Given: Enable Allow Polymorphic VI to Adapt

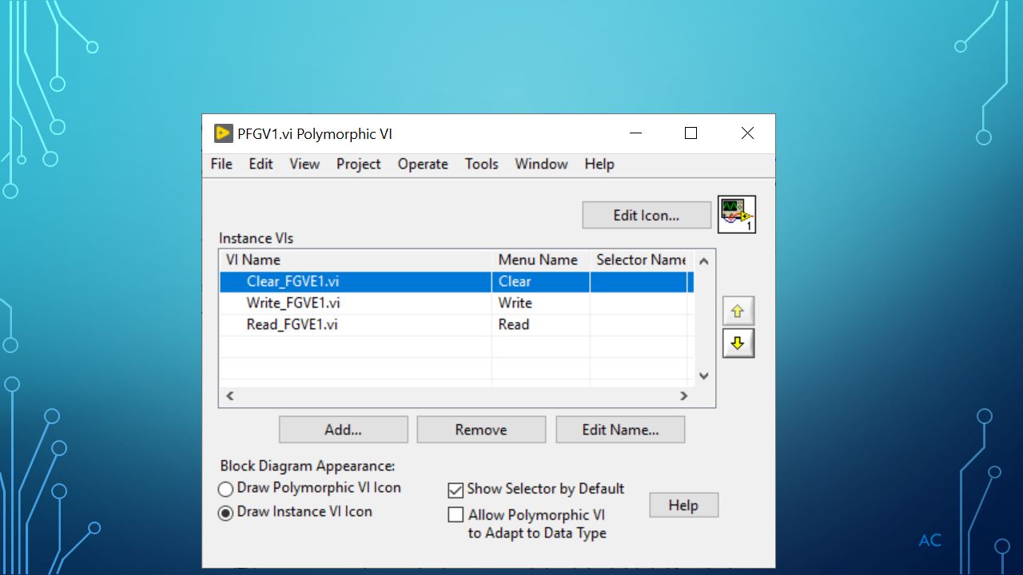Looking at the screenshot, I should coord(456,515).
